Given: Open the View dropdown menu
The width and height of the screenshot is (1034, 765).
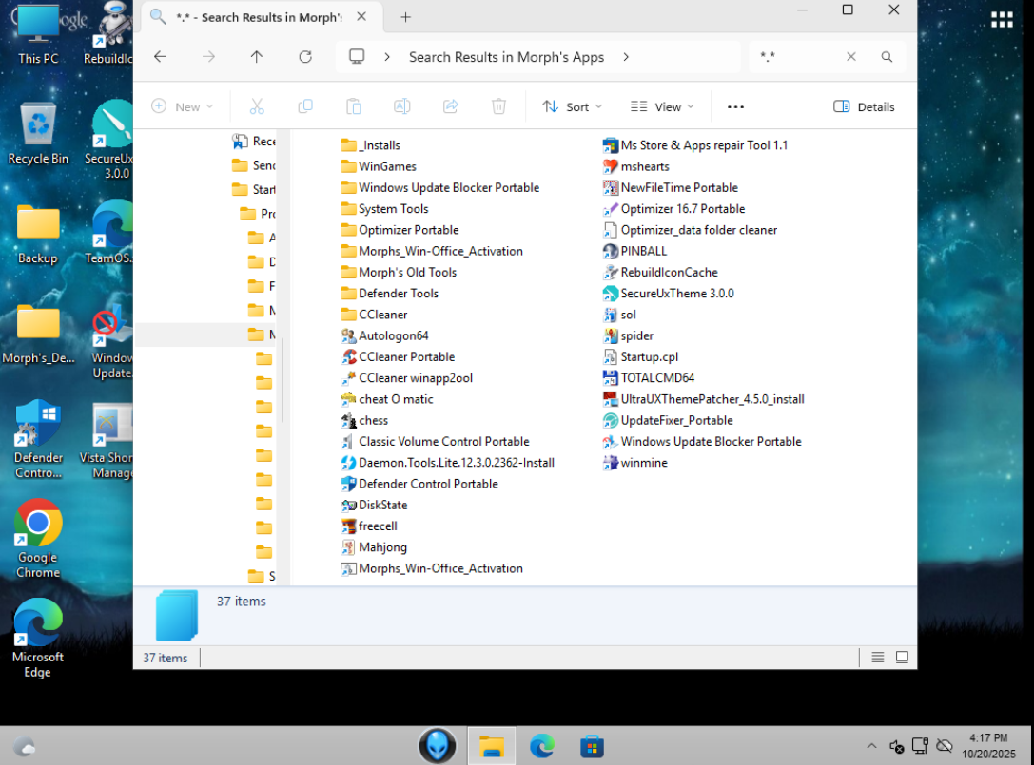Looking at the screenshot, I should [663, 107].
